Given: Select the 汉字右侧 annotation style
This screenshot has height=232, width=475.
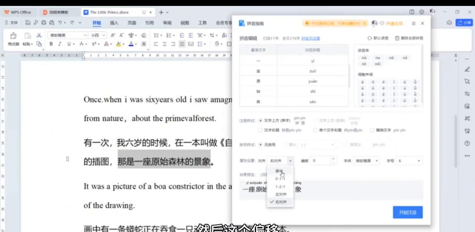Looking at the screenshot, I should (261, 130).
